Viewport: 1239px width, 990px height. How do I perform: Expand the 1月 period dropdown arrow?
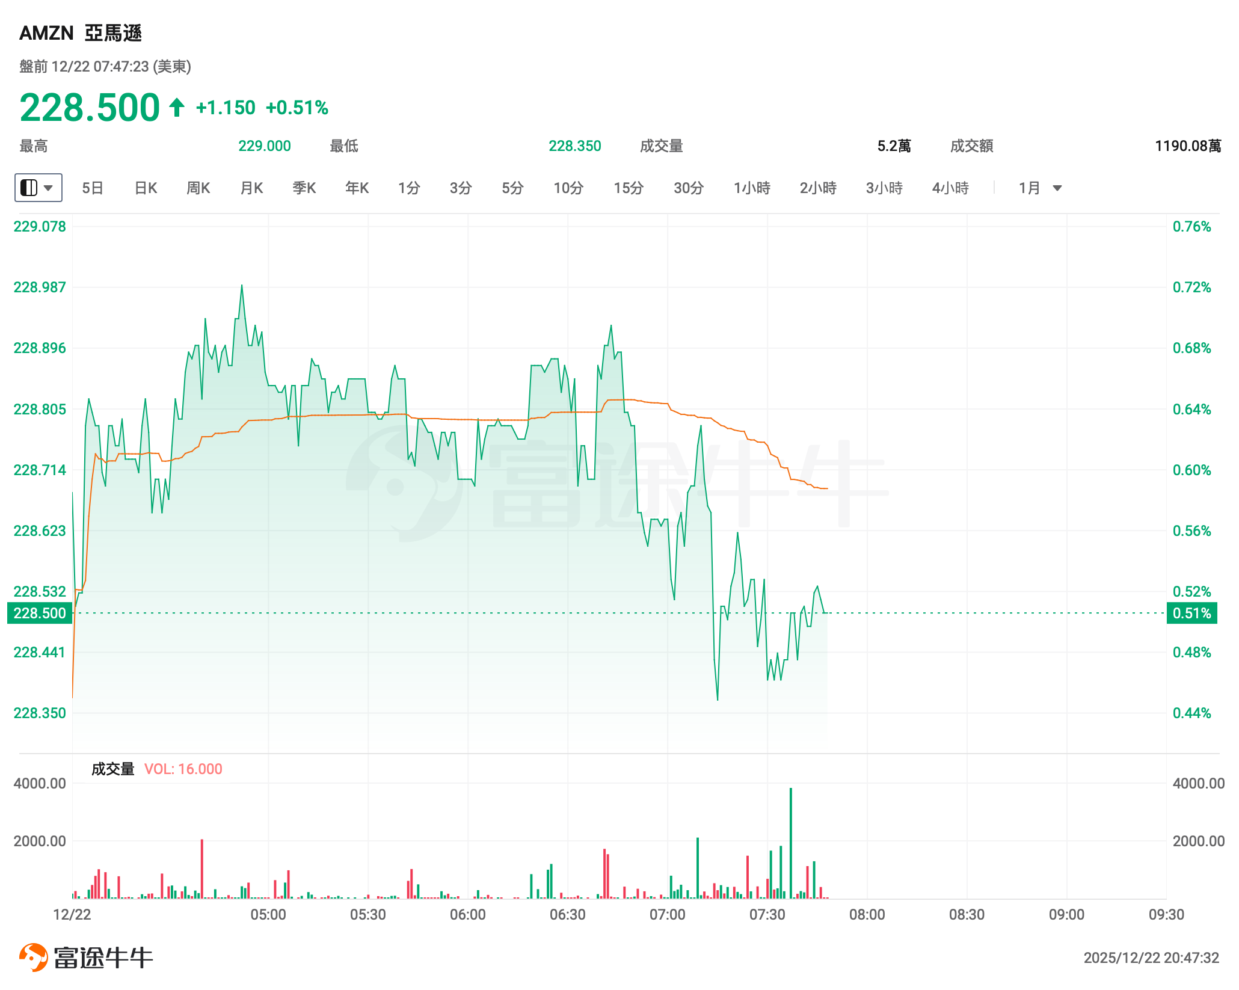tap(1057, 188)
